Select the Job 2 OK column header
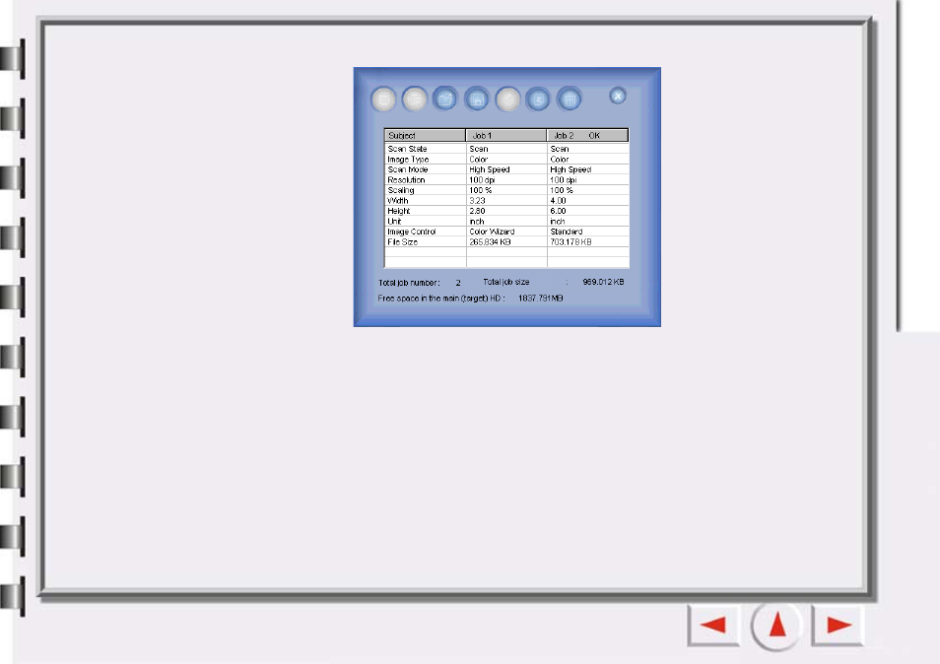Image resolution: width=940 pixels, height=664 pixels. [x=587, y=135]
